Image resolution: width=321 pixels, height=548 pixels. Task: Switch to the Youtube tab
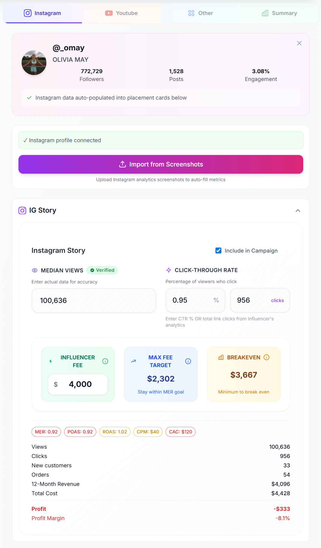click(121, 13)
